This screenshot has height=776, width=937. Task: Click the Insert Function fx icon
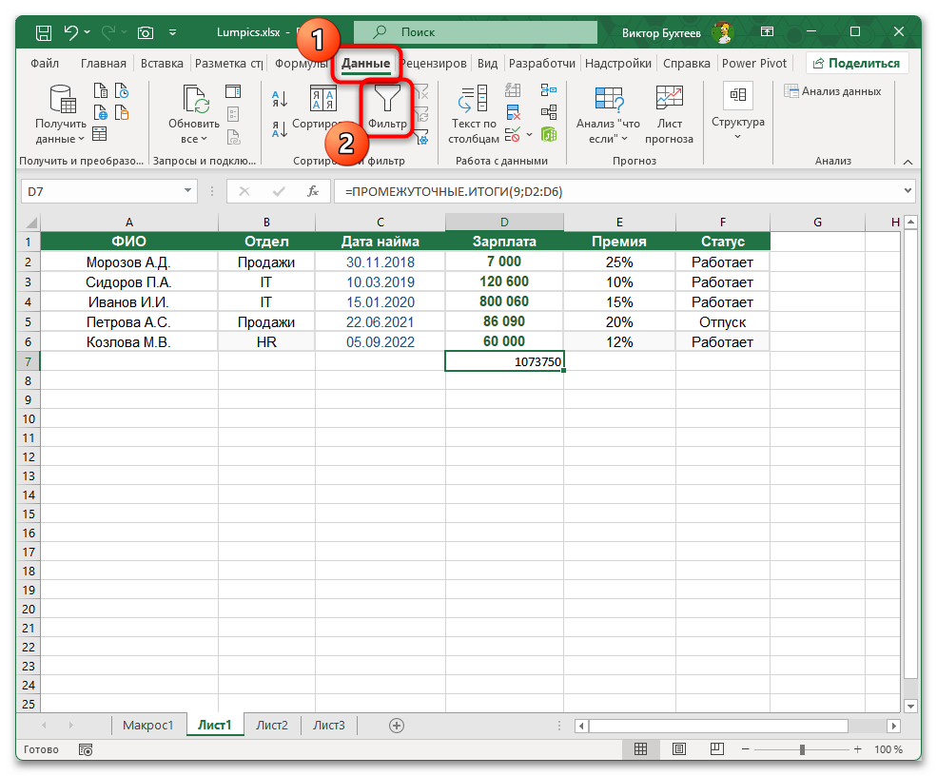pyautogui.click(x=312, y=191)
